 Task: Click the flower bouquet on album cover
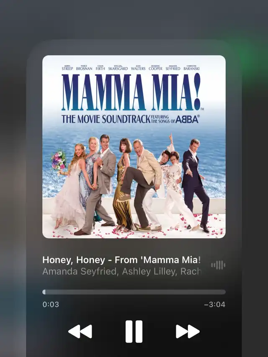click(x=59, y=159)
